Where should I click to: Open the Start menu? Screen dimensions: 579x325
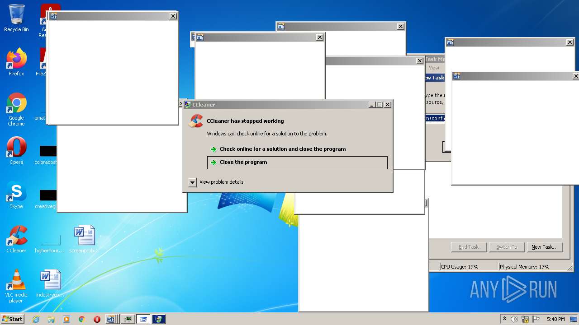click(12, 319)
